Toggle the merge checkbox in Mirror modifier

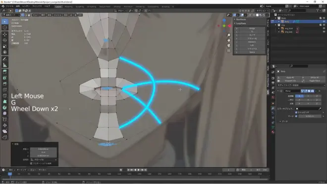[x=296, y=116]
